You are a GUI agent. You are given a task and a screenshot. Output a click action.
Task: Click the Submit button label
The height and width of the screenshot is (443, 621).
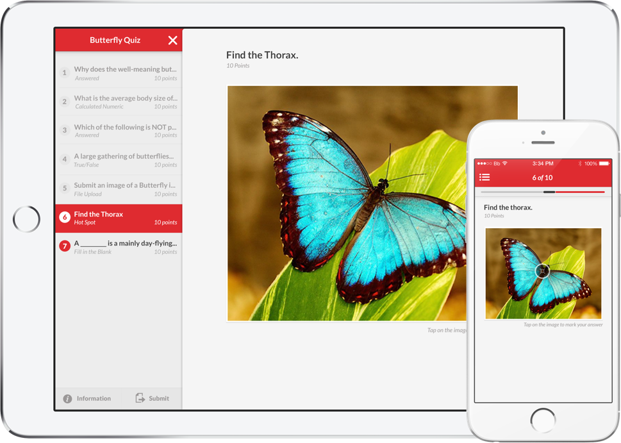(159, 399)
